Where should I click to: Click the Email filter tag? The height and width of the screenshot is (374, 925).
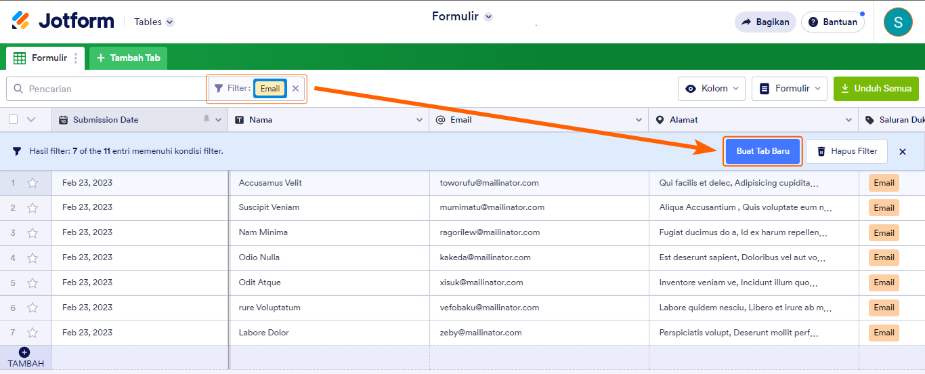click(x=270, y=88)
